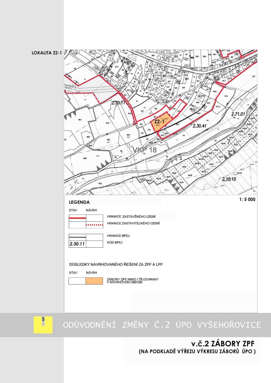Select the 'DŮSLEDKY NAVRHOVANÉHO ŘEŠENÍ ZA ZPF A LPF' heading
271x383 pixels.
click(116, 264)
